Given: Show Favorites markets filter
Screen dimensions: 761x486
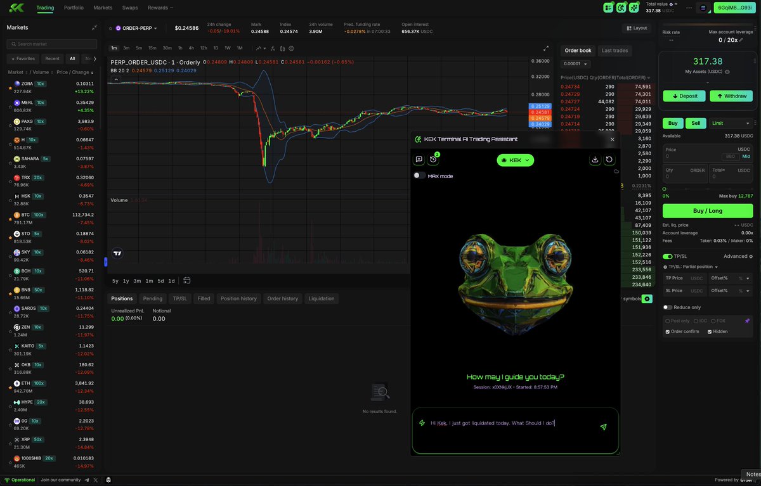Looking at the screenshot, I should 23,58.
